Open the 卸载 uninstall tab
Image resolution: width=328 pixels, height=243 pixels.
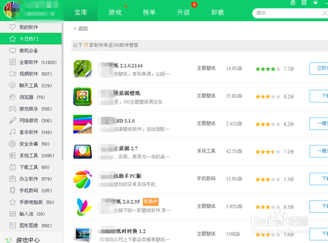pos(217,12)
